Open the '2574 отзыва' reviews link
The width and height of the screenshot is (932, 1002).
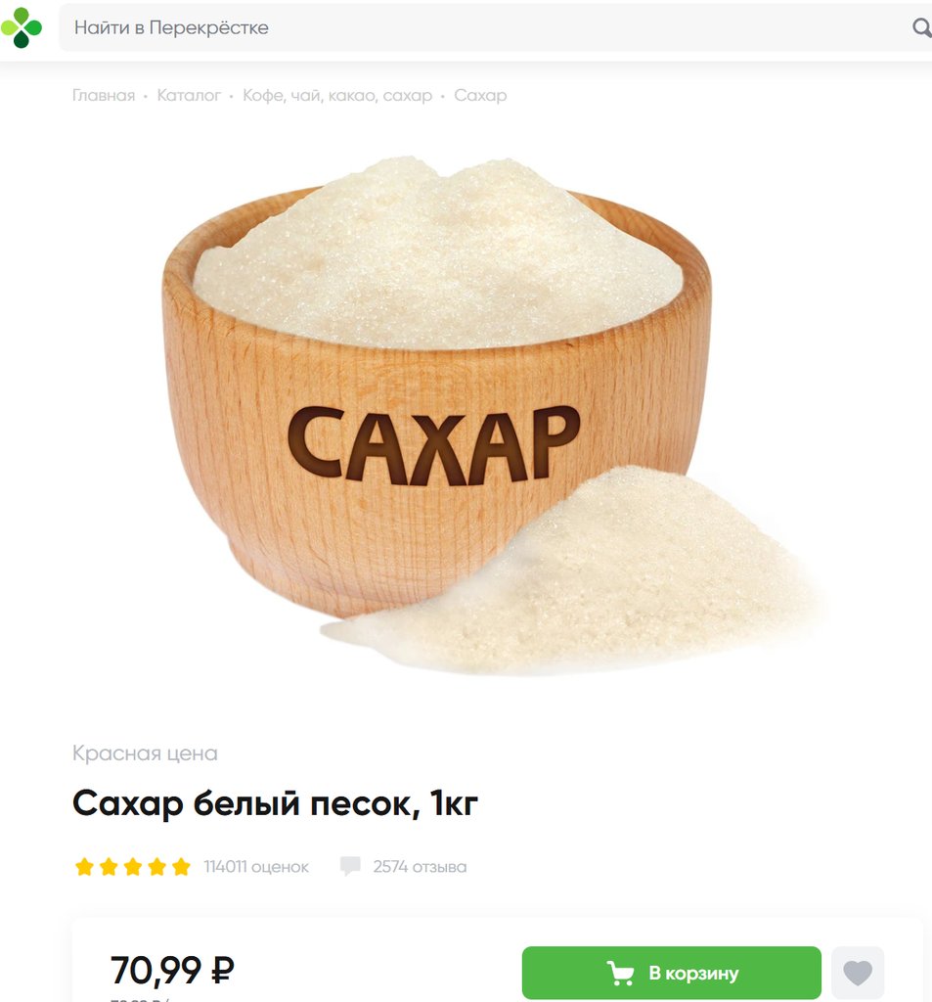(x=420, y=867)
